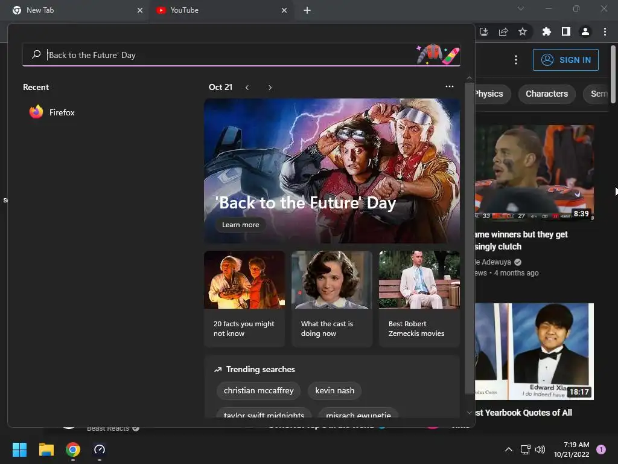Select the 'kevin nash' trending search
The image size is (618, 464).
[334, 391]
